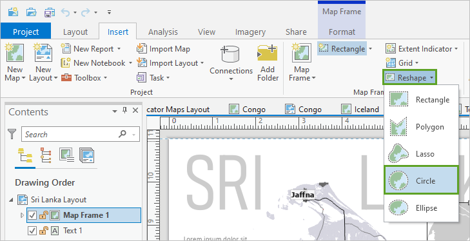Viewport: 470px width, 241px height.
Task: Close the Contents pane
Action: [x=135, y=111]
